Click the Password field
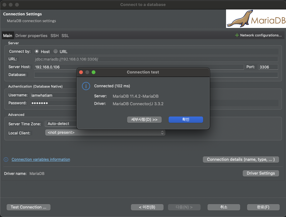The width and height of the screenshot is (286, 217). (x=53, y=103)
